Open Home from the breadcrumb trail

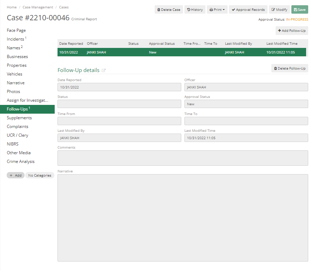pos(12,7)
